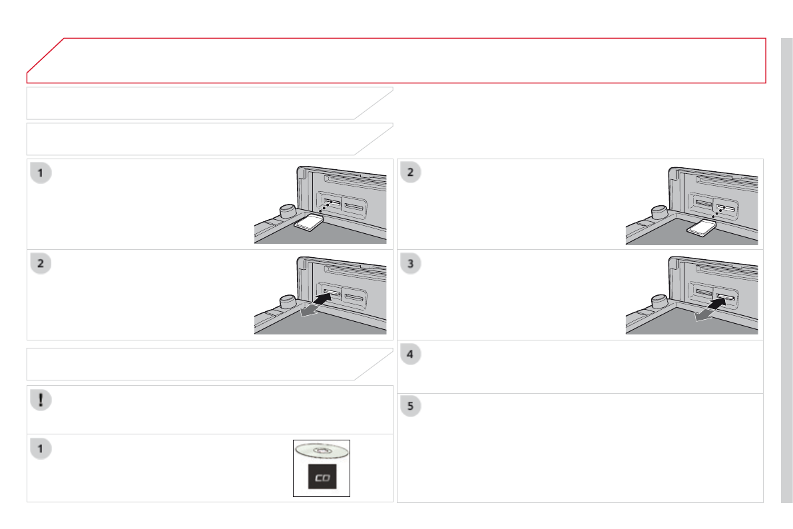The image size is (793, 529).
Task: Click step 5 number badge
Action: tap(411, 406)
